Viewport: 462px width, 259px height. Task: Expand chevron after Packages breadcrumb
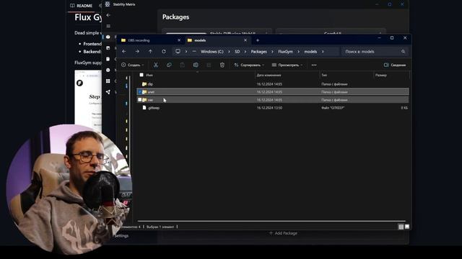(x=272, y=51)
